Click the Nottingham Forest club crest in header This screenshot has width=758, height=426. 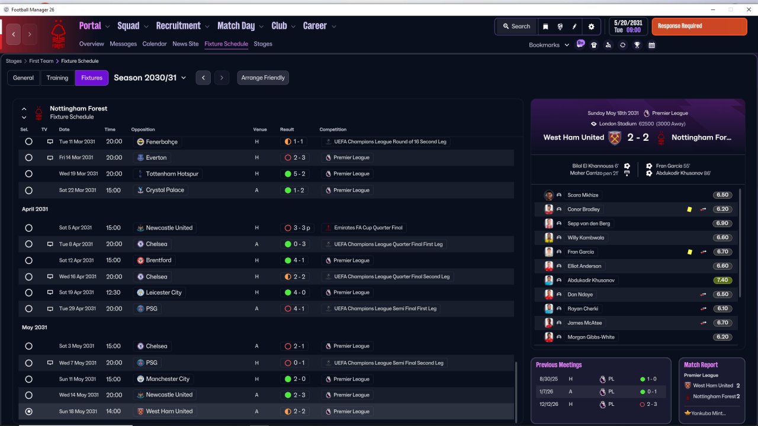tap(58, 35)
